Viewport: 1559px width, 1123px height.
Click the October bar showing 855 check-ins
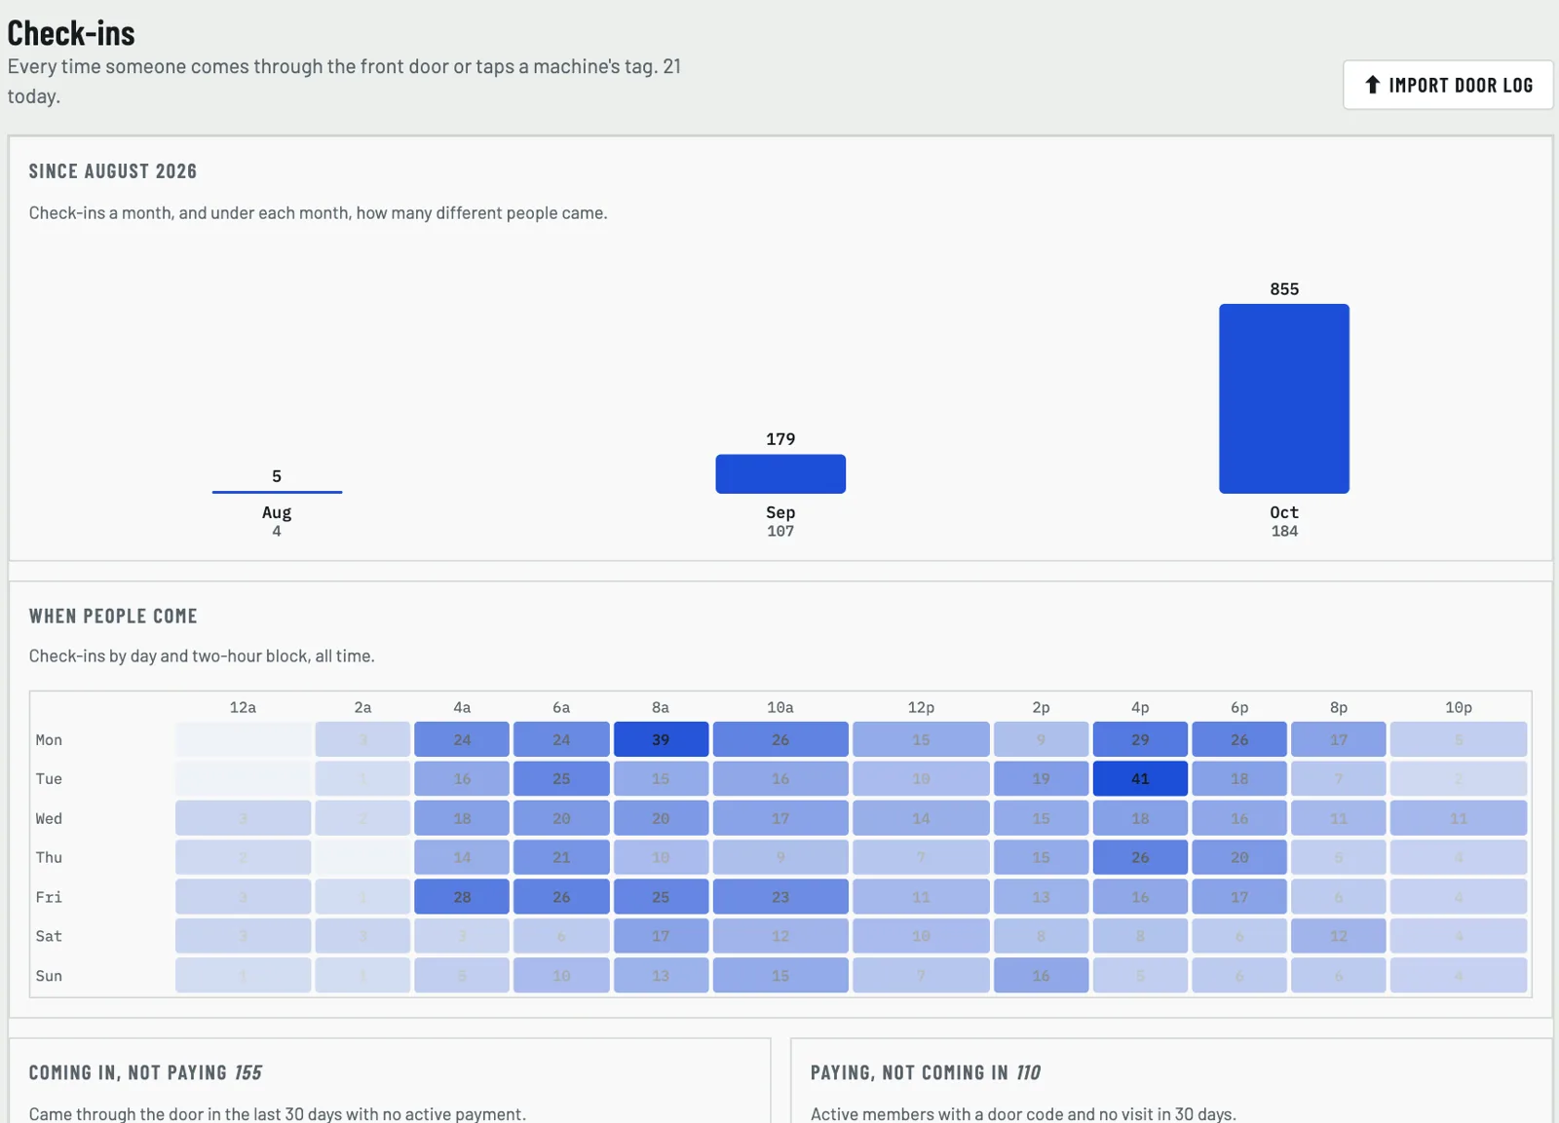point(1284,398)
